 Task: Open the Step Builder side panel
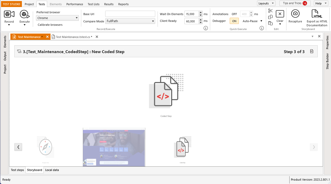click(x=327, y=61)
